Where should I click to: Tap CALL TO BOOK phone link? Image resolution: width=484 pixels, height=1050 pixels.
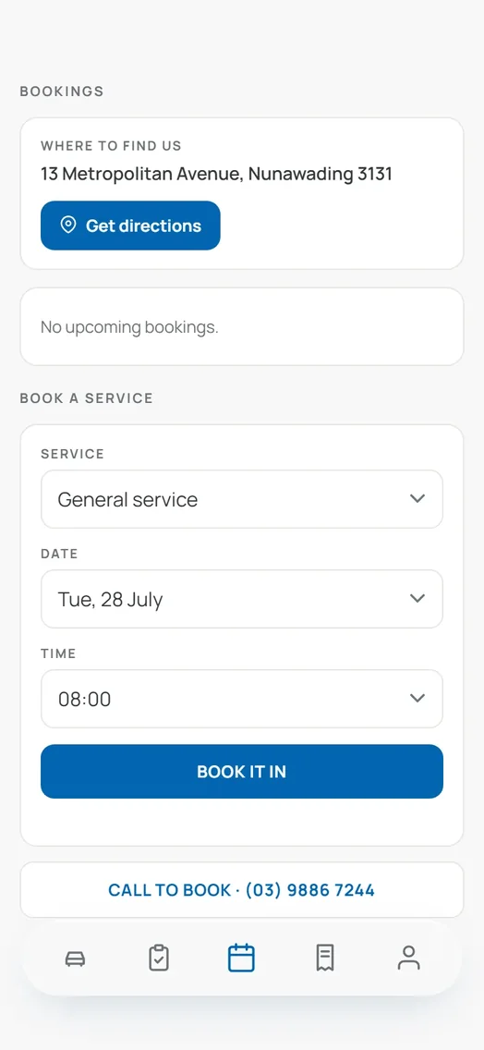click(x=242, y=890)
